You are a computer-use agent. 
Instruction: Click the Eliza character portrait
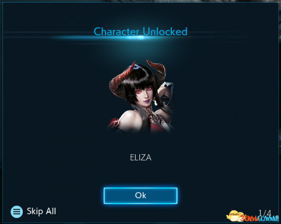coord(141,96)
